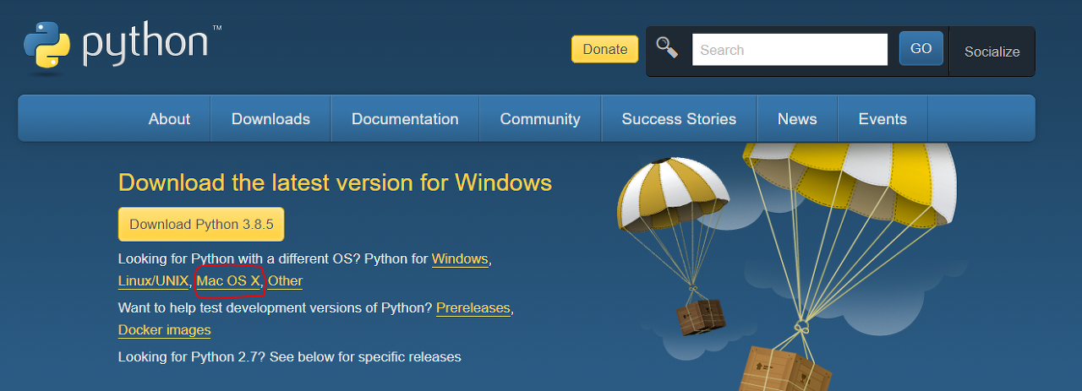The height and width of the screenshot is (391, 1082).
Task: Follow the Mac OS X link
Action: (x=228, y=281)
